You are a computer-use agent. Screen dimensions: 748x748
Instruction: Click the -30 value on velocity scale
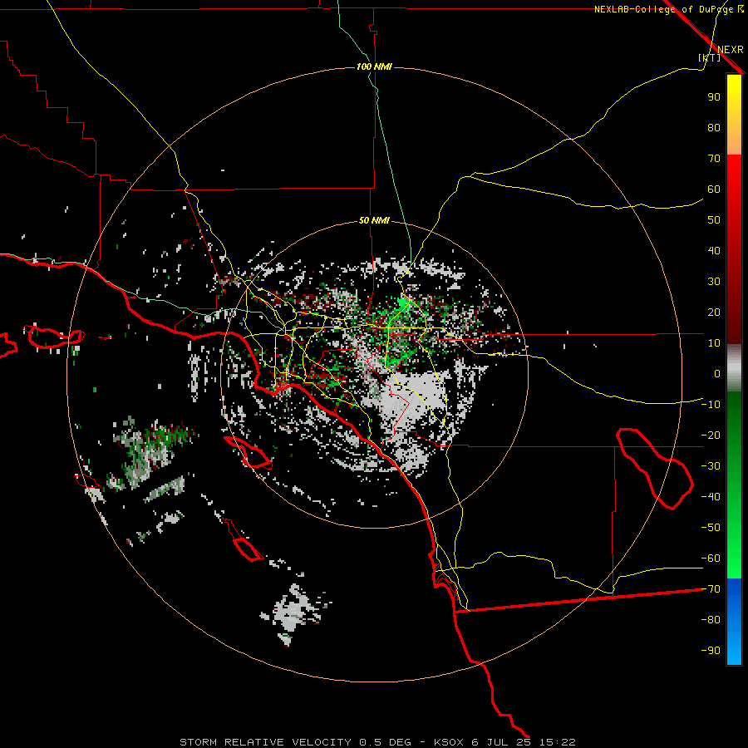(x=711, y=466)
